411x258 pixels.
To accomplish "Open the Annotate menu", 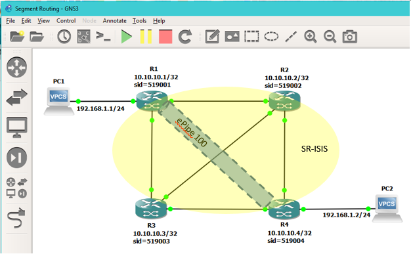I will tap(114, 21).
